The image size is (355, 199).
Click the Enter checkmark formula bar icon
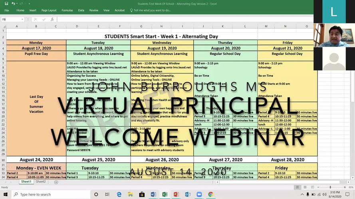pyautogui.click(x=44, y=20)
